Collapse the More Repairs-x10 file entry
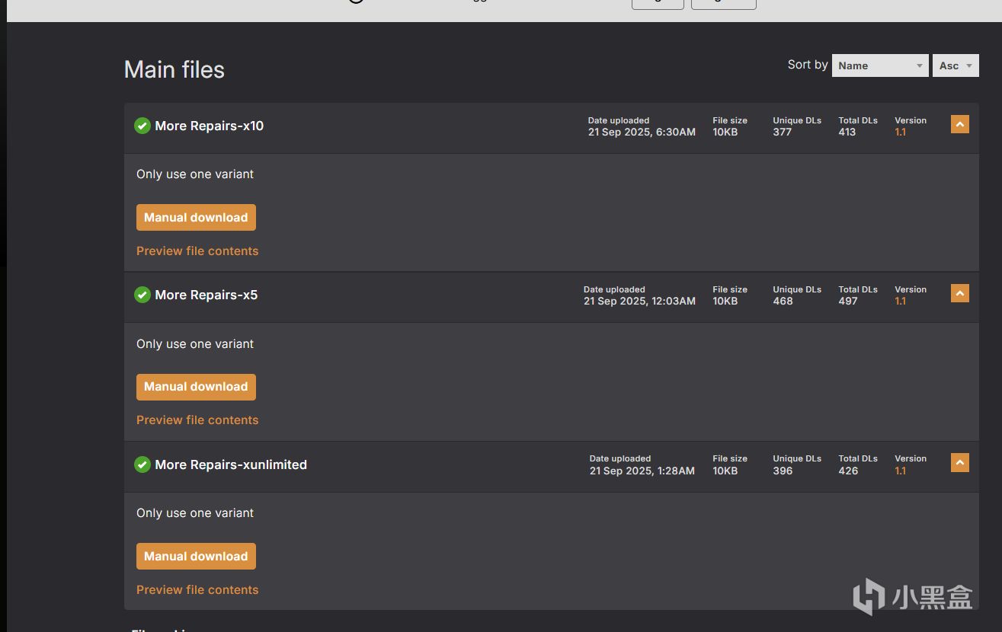1002x632 pixels. (959, 124)
